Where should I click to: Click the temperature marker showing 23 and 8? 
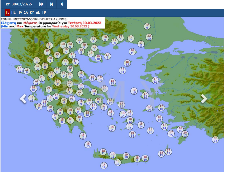click(94, 92)
